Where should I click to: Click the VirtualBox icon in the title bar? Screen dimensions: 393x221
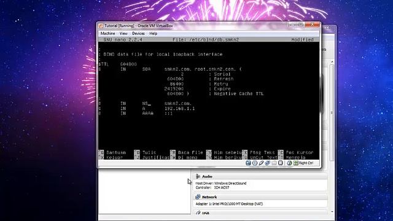pos(101,26)
